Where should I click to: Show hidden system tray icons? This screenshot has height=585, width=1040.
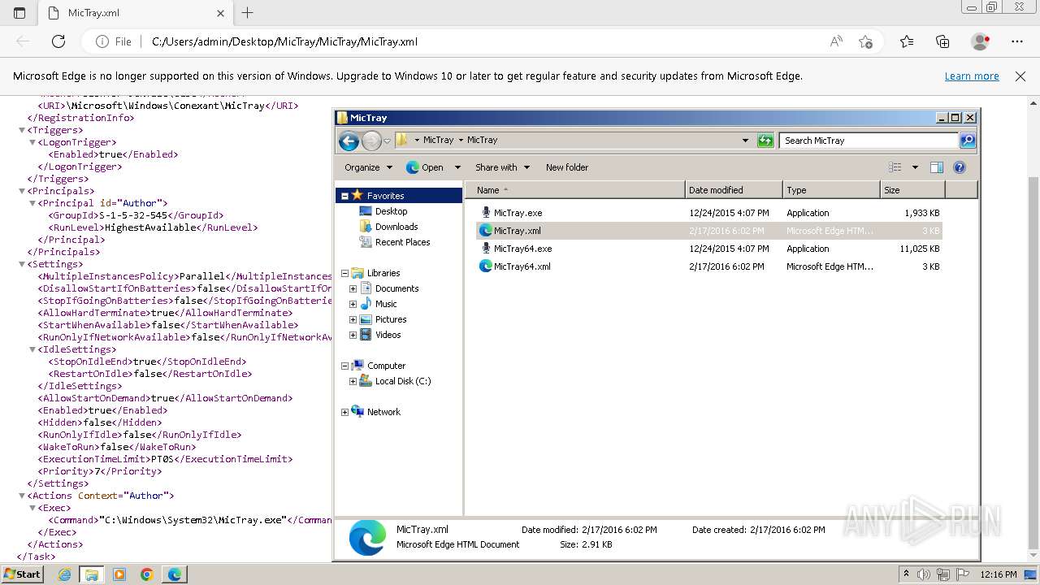pyautogui.click(x=905, y=574)
